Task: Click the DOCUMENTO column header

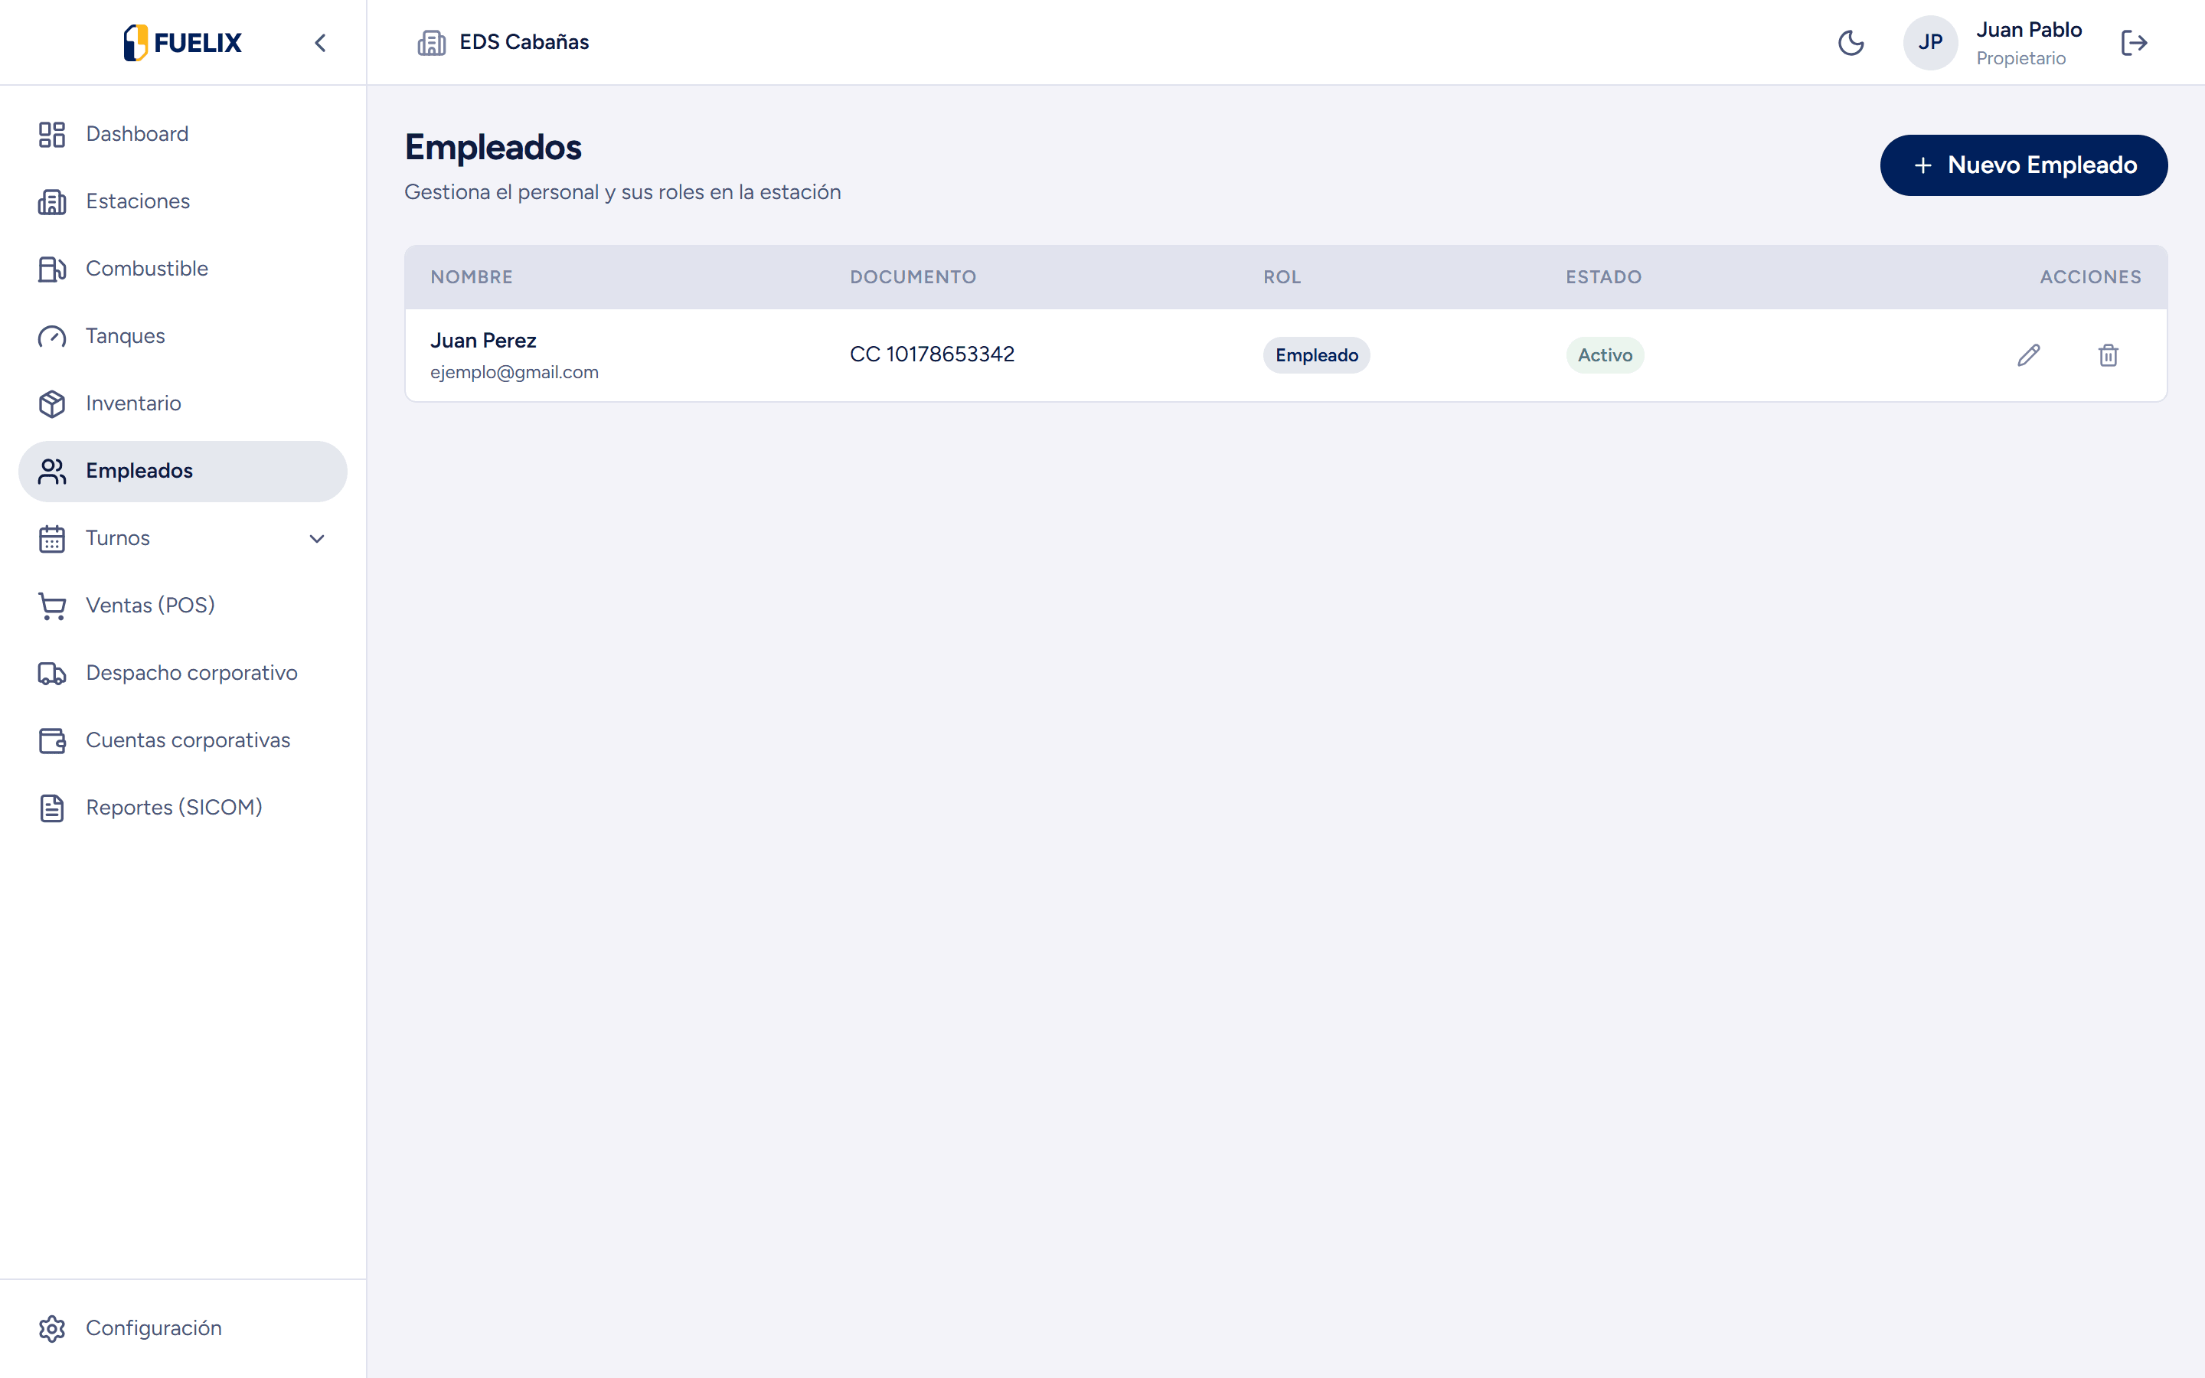Action: [912, 277]
